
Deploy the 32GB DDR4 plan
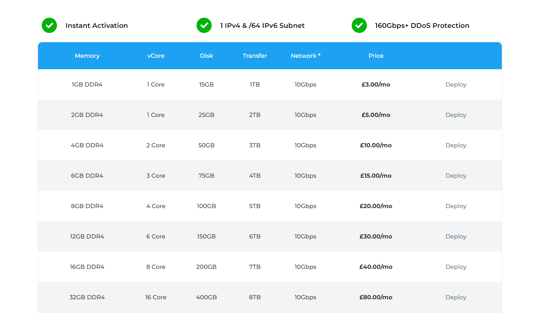click(456, 297)
